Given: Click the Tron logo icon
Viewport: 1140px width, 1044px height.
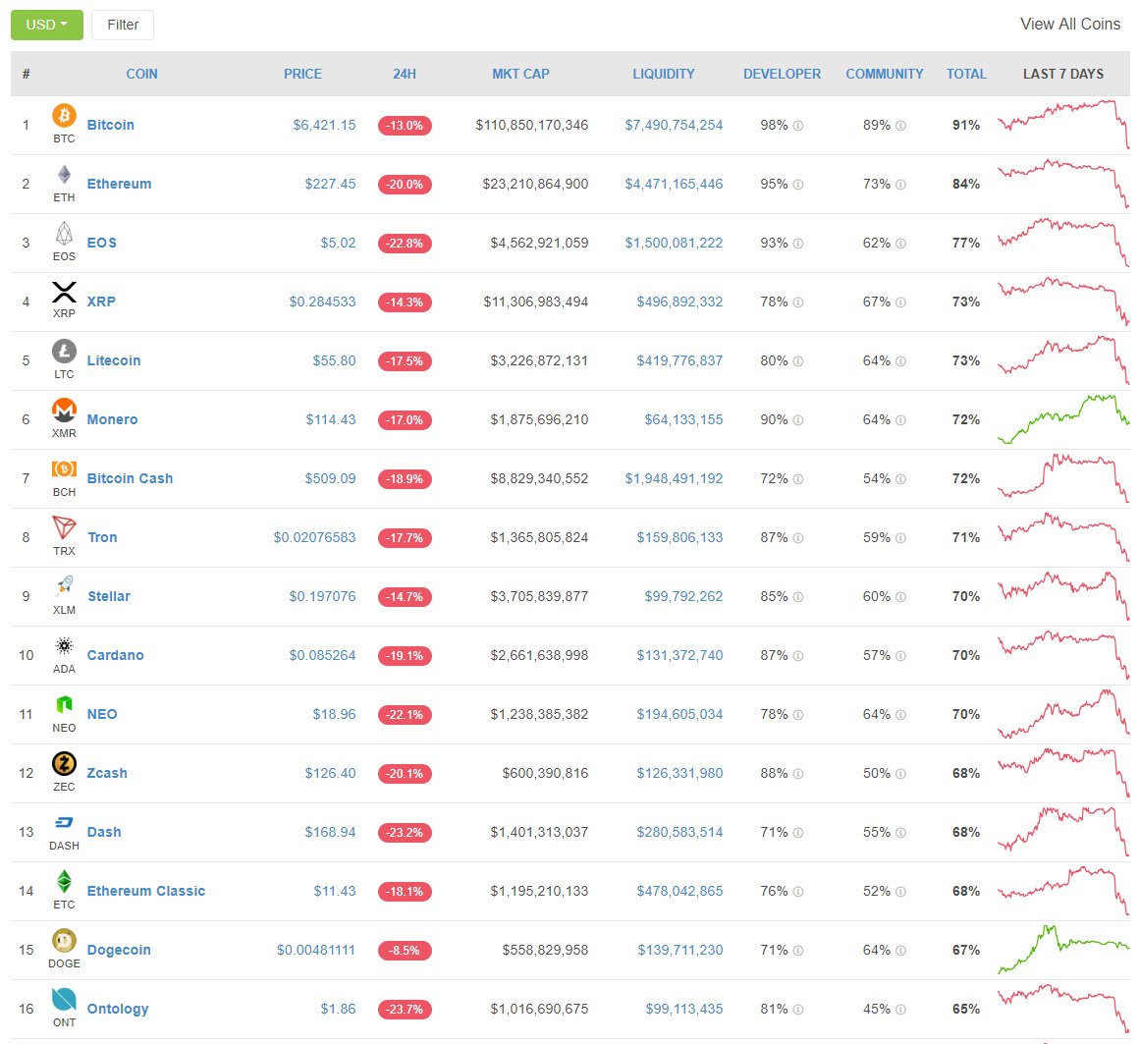Looking at the screenshot, I should click(64, 527).
